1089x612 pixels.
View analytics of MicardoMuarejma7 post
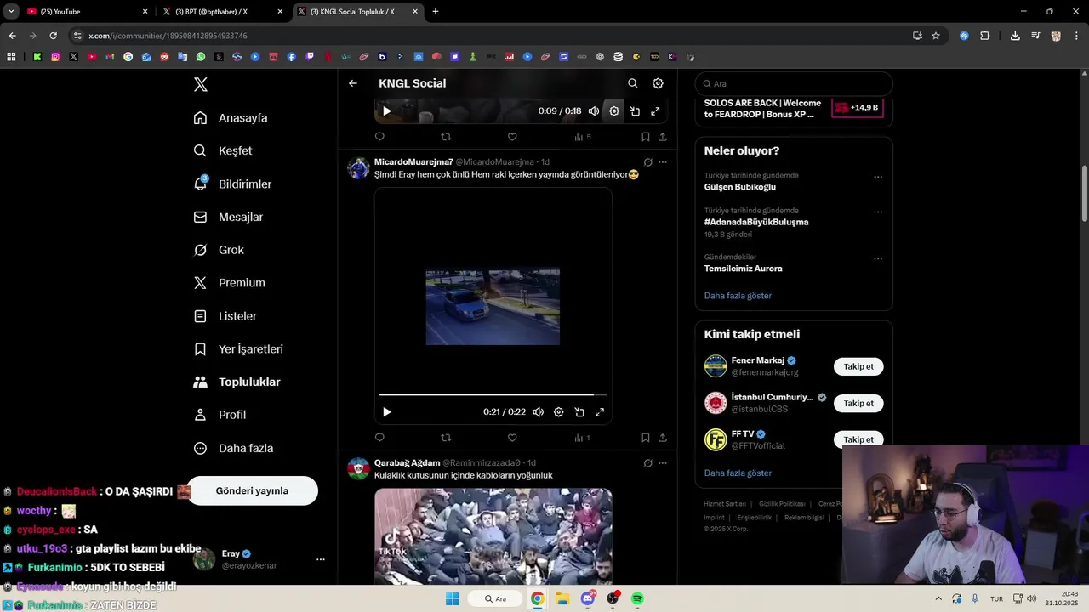coord(582,438)
